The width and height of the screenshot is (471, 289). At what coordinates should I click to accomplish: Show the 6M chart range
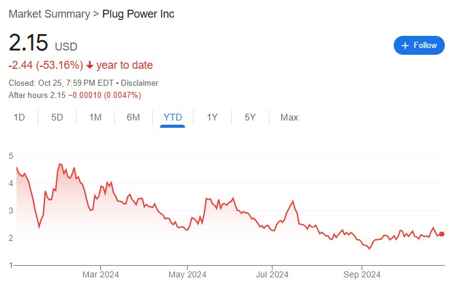click(x=133, y=117)
